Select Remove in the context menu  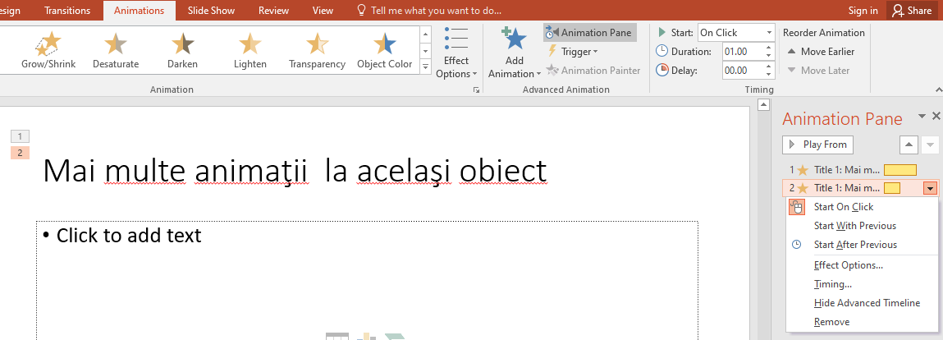(831, 322)
